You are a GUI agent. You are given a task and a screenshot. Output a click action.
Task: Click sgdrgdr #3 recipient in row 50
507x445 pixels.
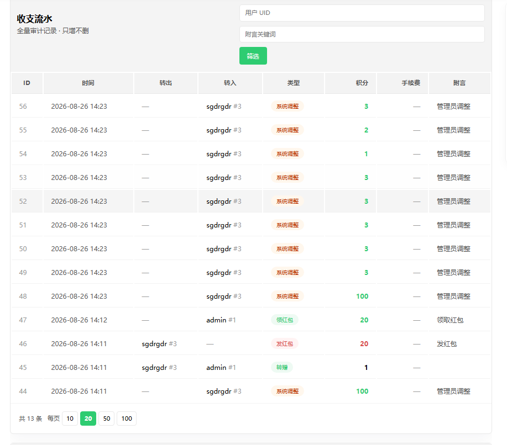(x=224, y=248)
